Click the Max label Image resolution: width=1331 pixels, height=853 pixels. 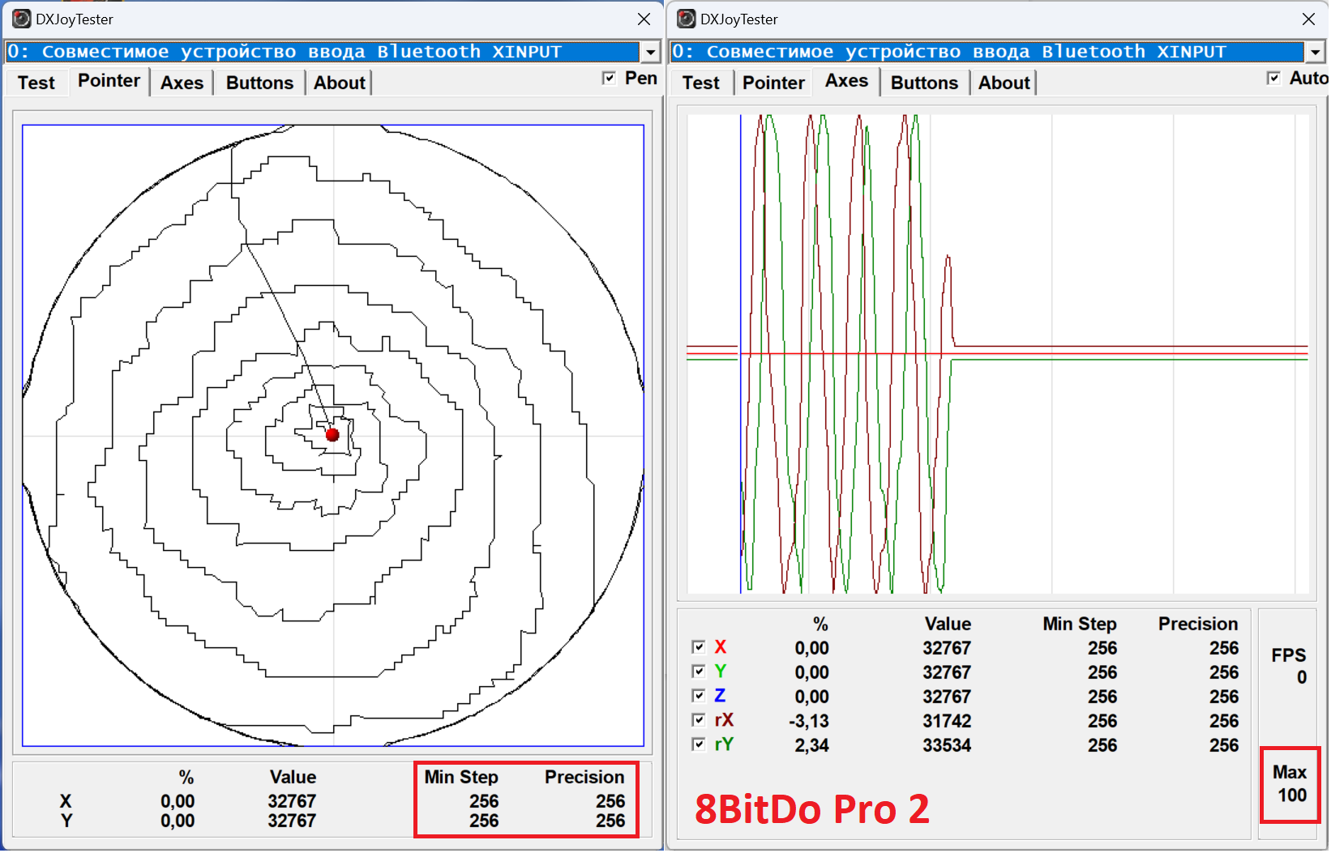tap(1290, 772)
